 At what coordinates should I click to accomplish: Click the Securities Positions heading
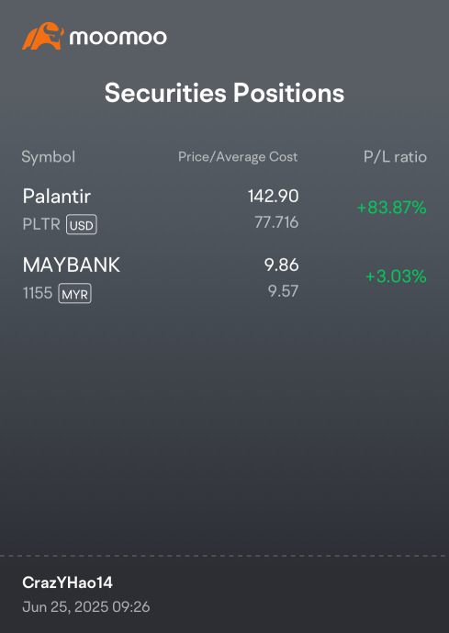point(224,93)
